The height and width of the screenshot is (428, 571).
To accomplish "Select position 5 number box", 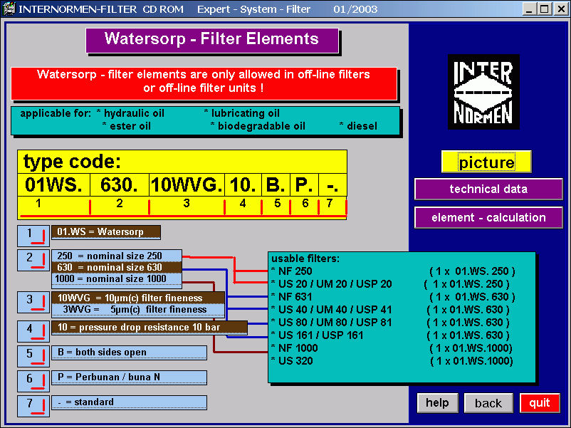I will (x=33, y=356).
